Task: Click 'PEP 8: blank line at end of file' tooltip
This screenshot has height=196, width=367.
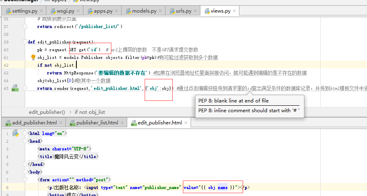Action: [x=233, y=101]
